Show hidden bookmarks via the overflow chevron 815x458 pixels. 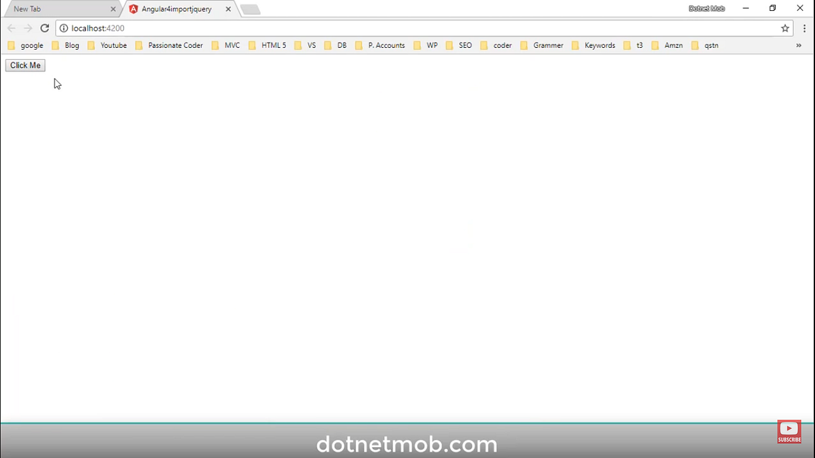point(798,45)
